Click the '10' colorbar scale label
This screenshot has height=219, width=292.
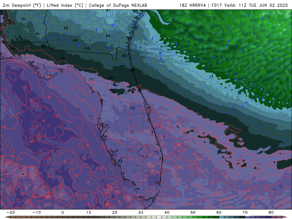click(x=89, y=212)
